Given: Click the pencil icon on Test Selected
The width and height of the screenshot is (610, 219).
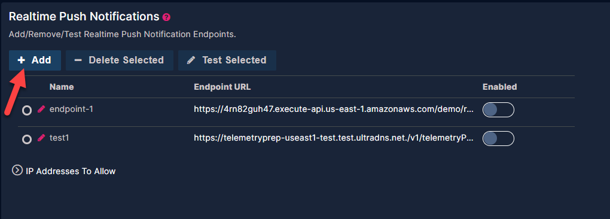Looking at the screenshot, I should tap(191, 60).
